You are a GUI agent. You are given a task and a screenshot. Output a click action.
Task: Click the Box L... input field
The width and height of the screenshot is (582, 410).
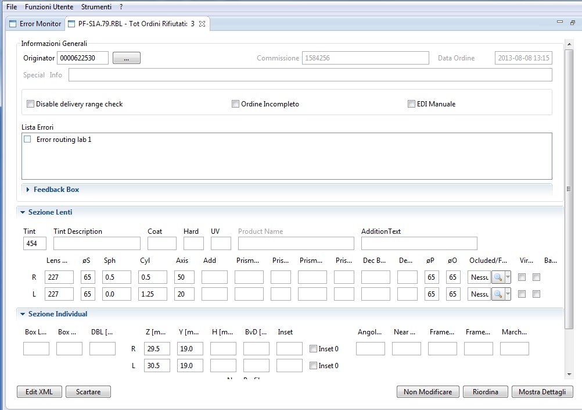36,349
